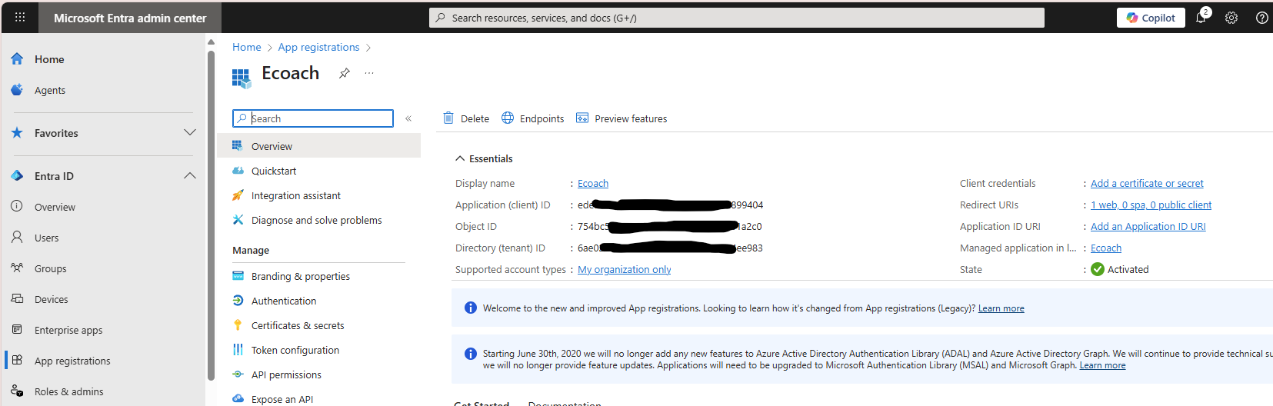The height and width of the screenshot is (406, 1273).
Task: Click the App registrations breadcrumb link
Action: [x=318, y=47]
